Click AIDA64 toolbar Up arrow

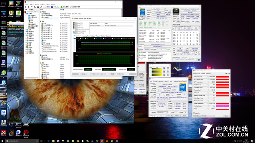[x=31, y=7]
